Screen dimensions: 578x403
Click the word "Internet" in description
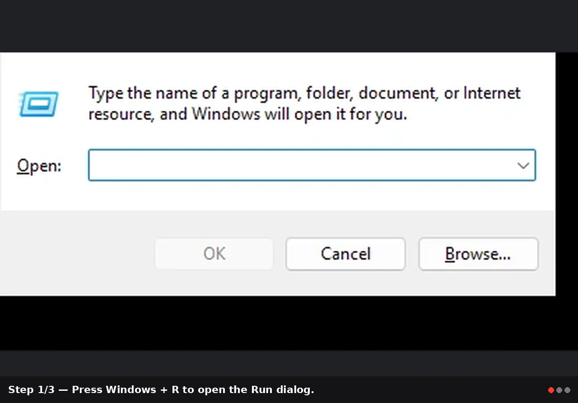click(x=492, y=93)
